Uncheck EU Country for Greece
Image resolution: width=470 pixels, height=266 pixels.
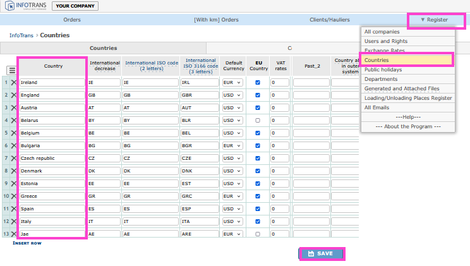(258, 196)
